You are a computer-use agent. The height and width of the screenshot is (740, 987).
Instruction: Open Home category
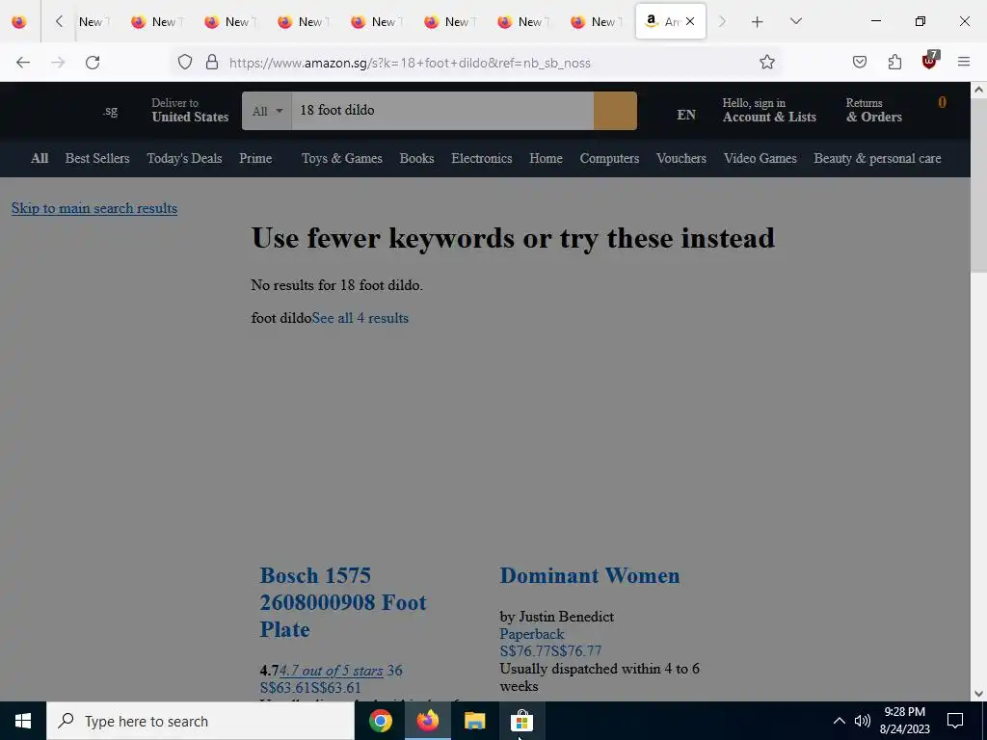pyautogui.click(x=546, y=159)
